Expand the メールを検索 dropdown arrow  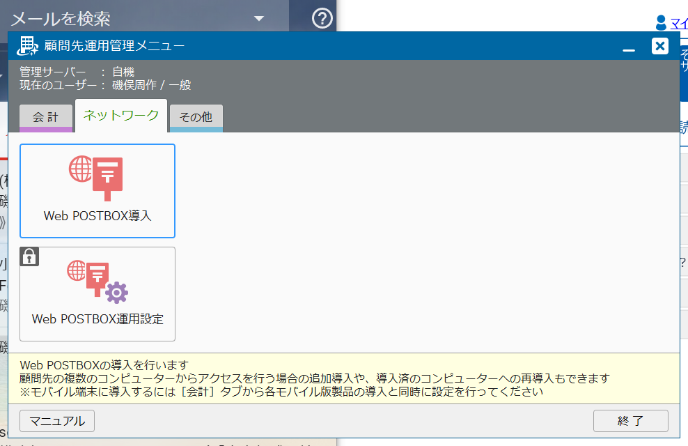tap(259, 19)
